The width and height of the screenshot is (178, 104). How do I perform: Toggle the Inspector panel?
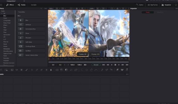pos(166,5)
